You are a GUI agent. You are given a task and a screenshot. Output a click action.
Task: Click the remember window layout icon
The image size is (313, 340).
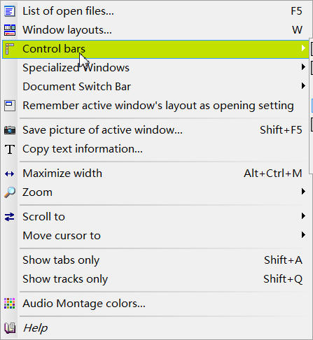tap(10, 106)
